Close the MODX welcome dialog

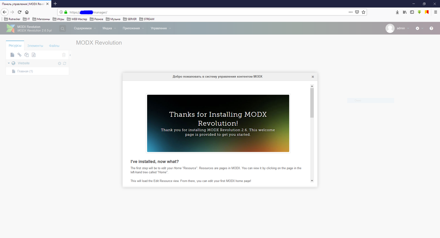pyautogui.click(x=313, y=77)
